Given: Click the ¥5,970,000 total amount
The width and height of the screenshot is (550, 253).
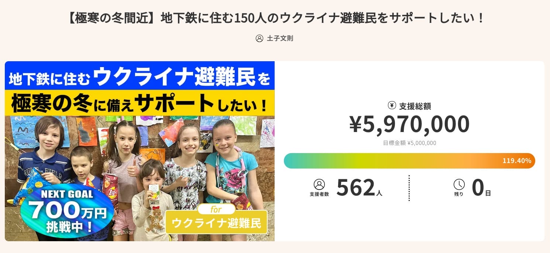Looking at the screenshot, I should point(409,124).
